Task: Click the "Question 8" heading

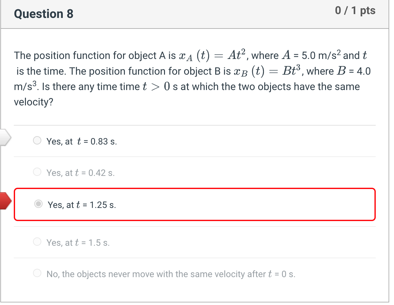Action: coord(44,14)
